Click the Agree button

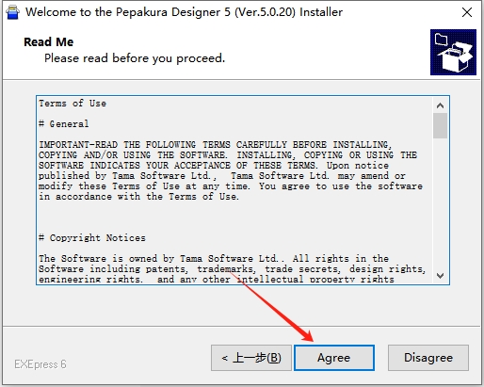[x=334, y=358]
